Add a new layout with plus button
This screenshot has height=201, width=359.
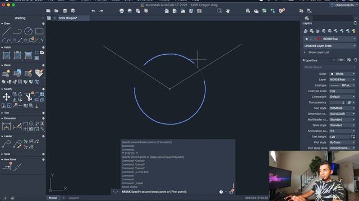tap(64, 198)
